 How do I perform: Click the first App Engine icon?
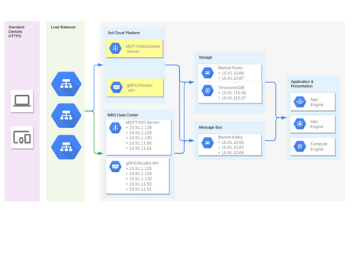coord(300,102)
